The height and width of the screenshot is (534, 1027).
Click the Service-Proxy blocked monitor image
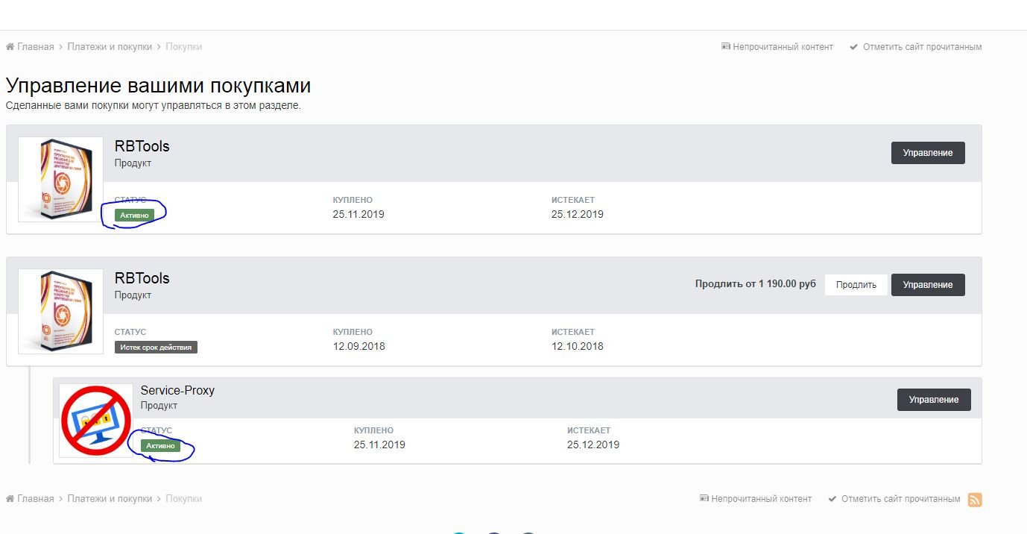[96, 421]
